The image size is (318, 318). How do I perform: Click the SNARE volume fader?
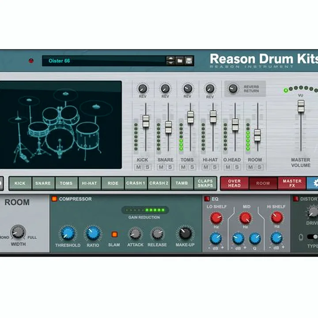click(168, 127)
